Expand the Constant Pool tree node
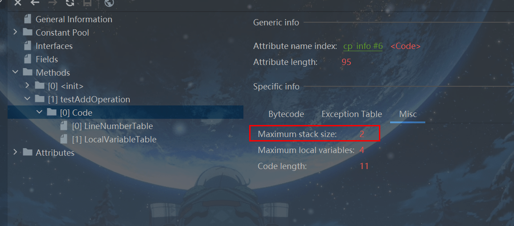Viewport: 514px width, 226px height. 16,32
